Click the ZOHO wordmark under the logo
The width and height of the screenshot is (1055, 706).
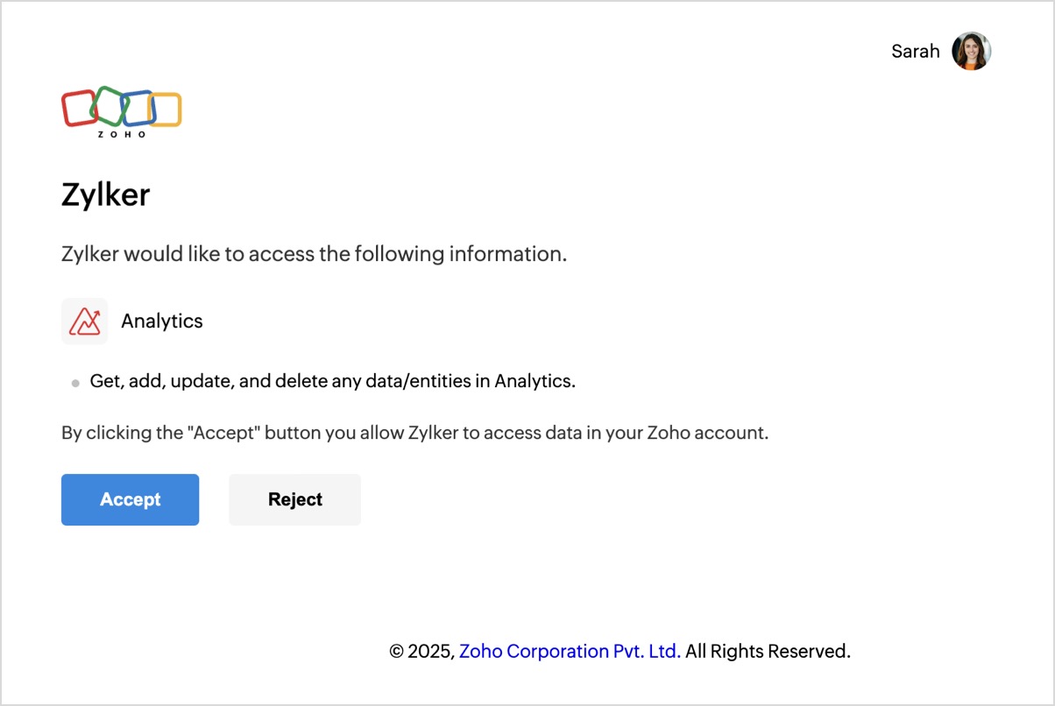pyautogui.click(x=122, y=134)
